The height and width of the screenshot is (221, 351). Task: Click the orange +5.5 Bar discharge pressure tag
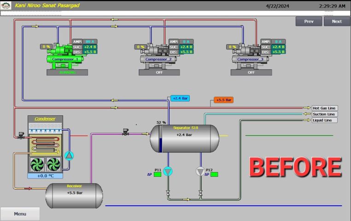pos(224,100)
